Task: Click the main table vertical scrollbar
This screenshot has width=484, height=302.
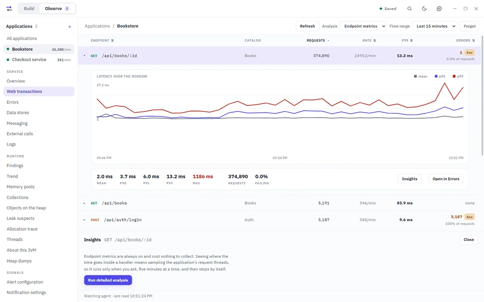Action: click(x=482, y=95)
